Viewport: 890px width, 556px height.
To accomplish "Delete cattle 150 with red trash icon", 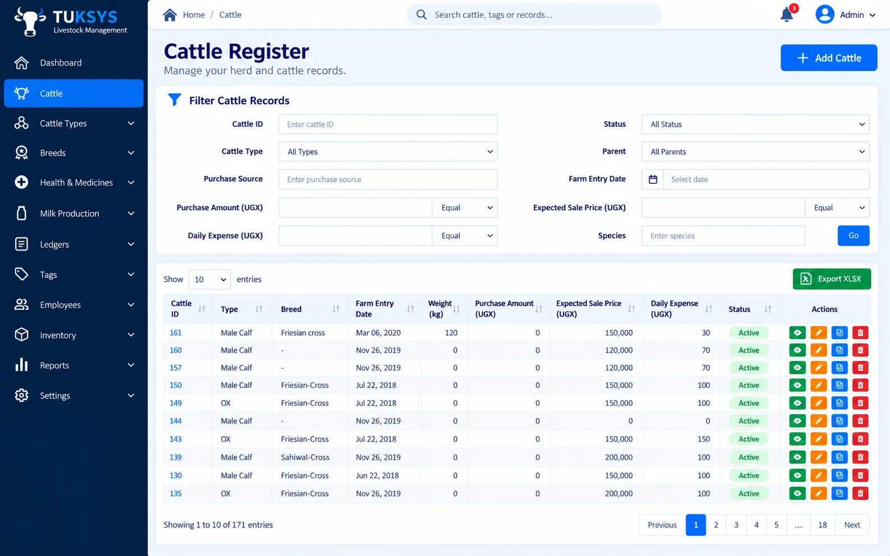I will (860, 386).
